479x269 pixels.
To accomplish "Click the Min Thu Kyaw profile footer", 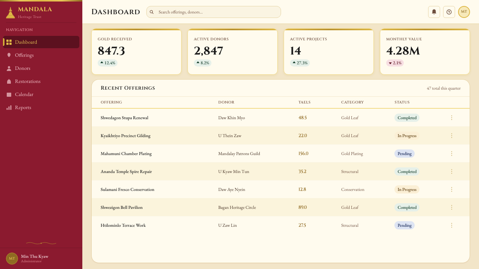I will pos(41,259).
